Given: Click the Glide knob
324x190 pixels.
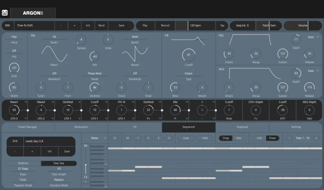Looking at the screenshot, I should 108,39.
